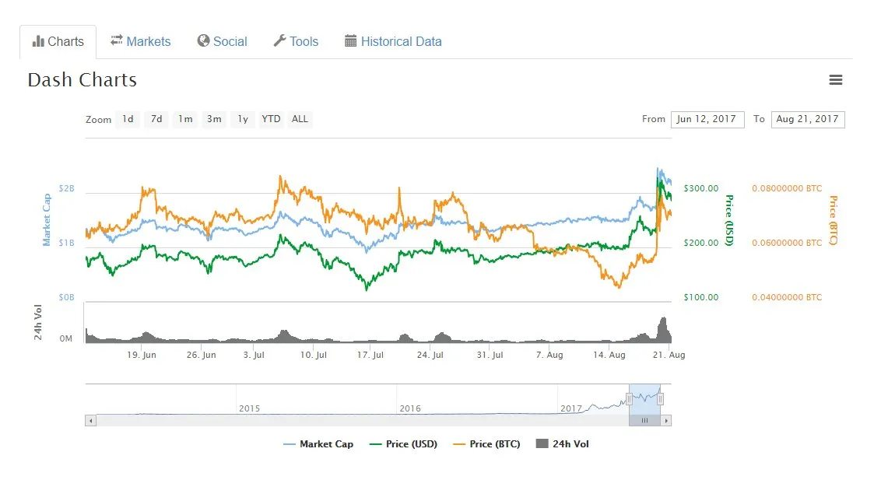Click the 31. Jul date label
888x480 pixels.
pyautogui.click(x=490, y=355)
